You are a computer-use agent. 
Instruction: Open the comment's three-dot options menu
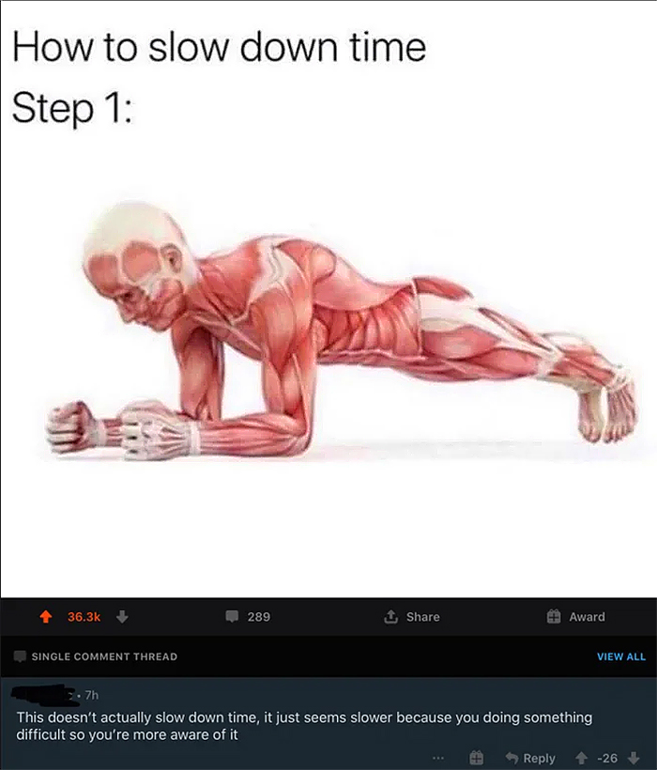(438, 758)
